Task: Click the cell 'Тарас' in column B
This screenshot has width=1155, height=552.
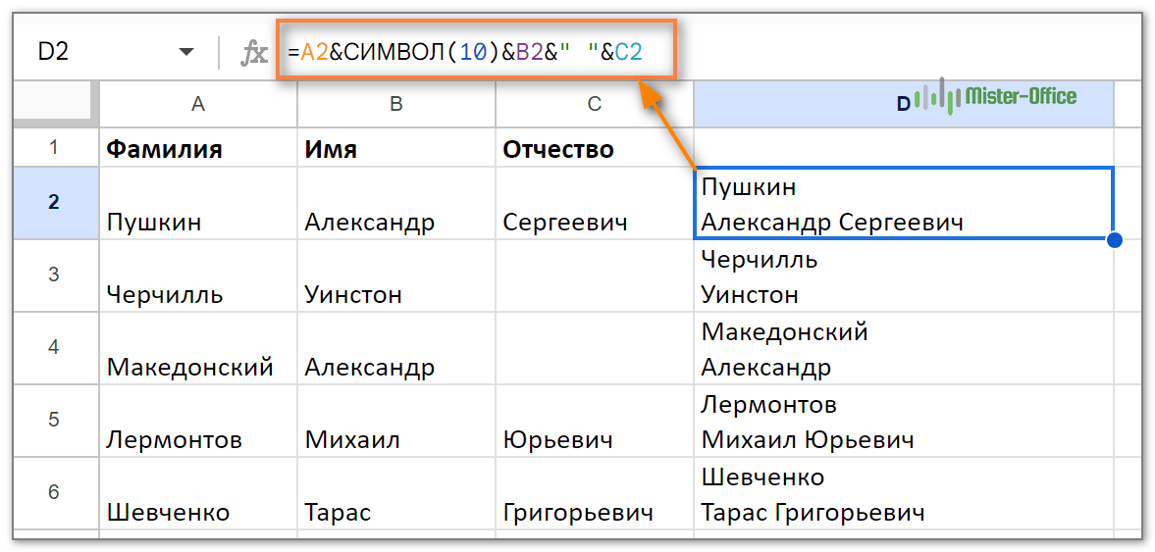Action: click(x=396, y=493)
